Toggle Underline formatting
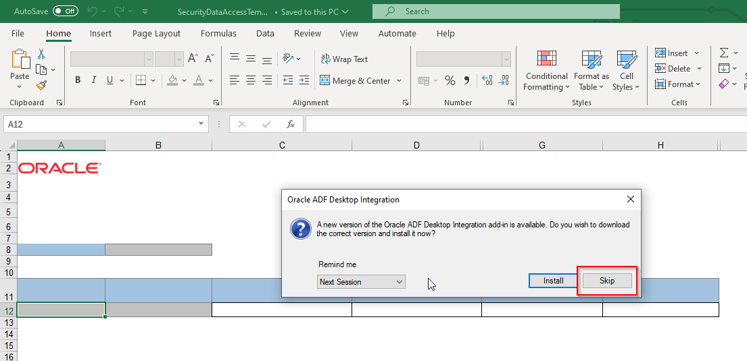The image size is (747, 361). click(x=110, y=80)
